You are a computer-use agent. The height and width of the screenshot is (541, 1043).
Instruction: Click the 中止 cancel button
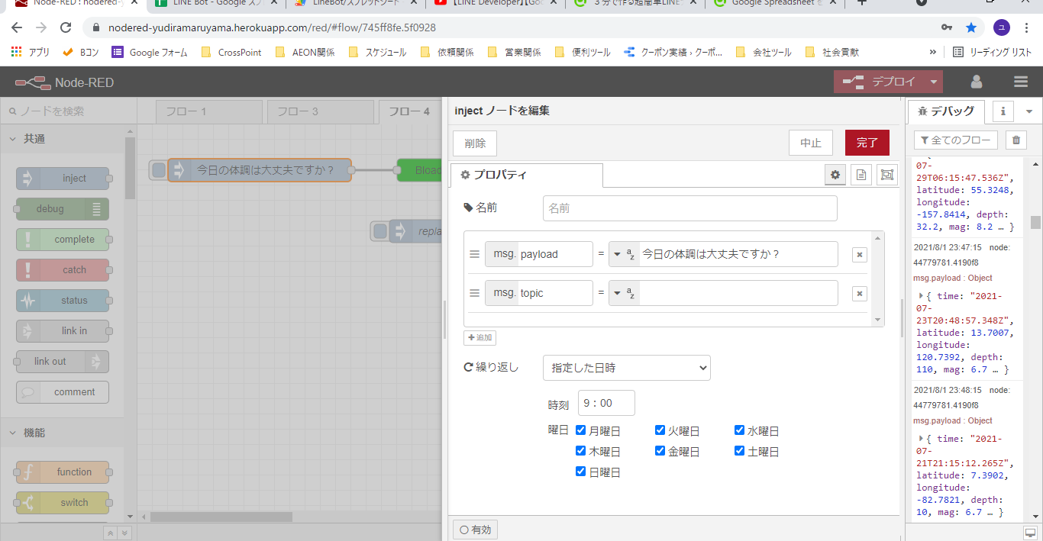[x=811, y=143]
